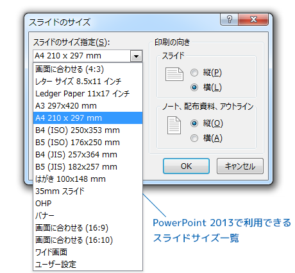Viewport: 295px width, 273px height.
Task: Click the キャンセル button
Action: pyautogui.click(x=240, y=166)
